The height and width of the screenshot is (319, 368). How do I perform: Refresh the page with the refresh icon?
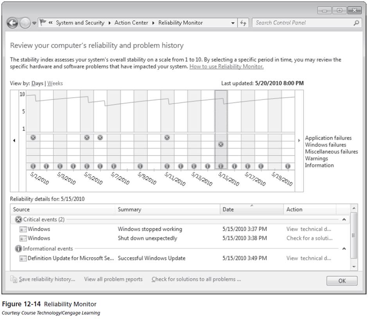[x=243, y=23]
